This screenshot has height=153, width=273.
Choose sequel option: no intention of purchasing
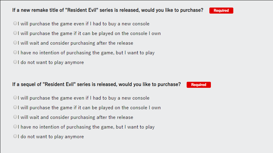(x=15, y=126)
